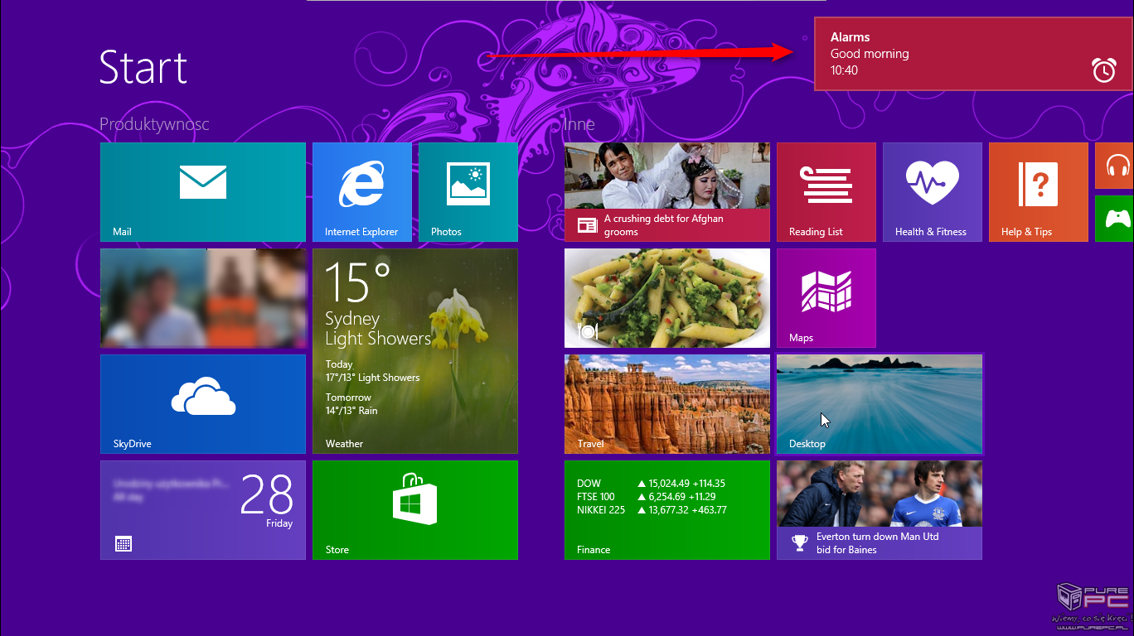Open the Maps tile
1134x636 pixels.
point(826,298)
